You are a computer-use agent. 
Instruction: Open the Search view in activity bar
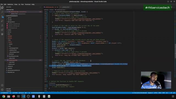[x=2, y=12]
